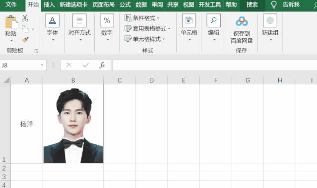Click the 数字 percent number format icon

click(x=107, y=20)
